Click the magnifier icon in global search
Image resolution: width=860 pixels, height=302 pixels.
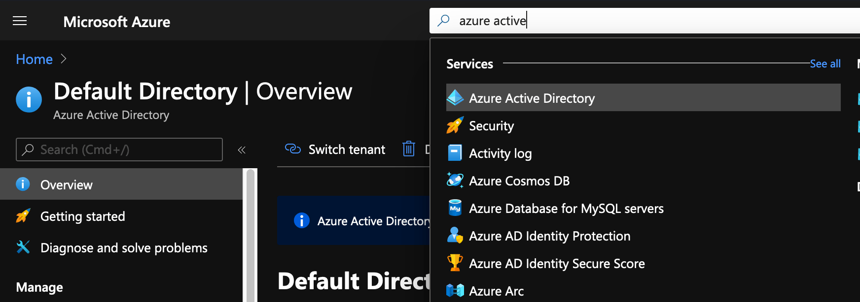click(x=444, y=21)
